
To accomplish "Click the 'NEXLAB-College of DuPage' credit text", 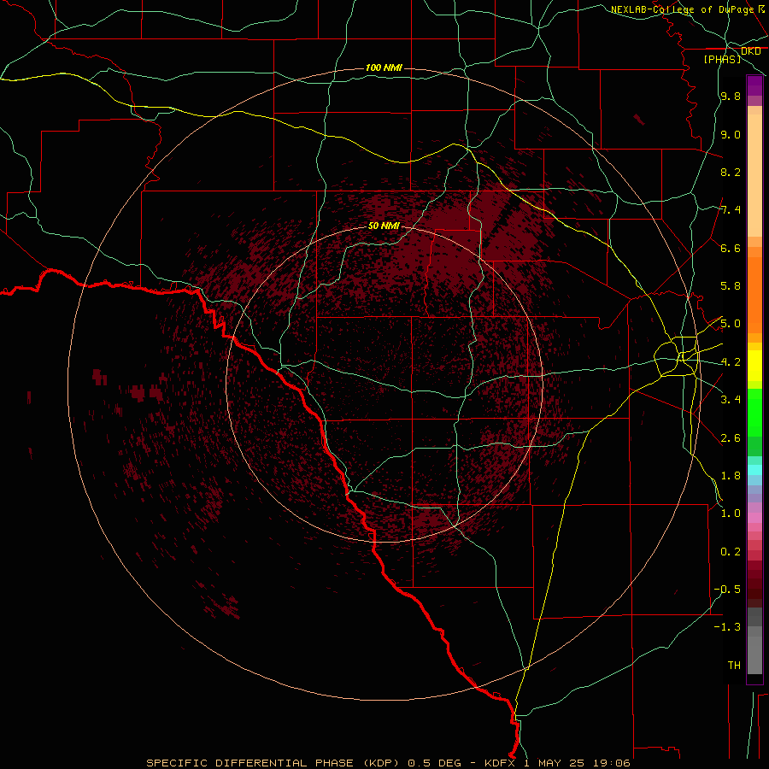I will [682, 9].
